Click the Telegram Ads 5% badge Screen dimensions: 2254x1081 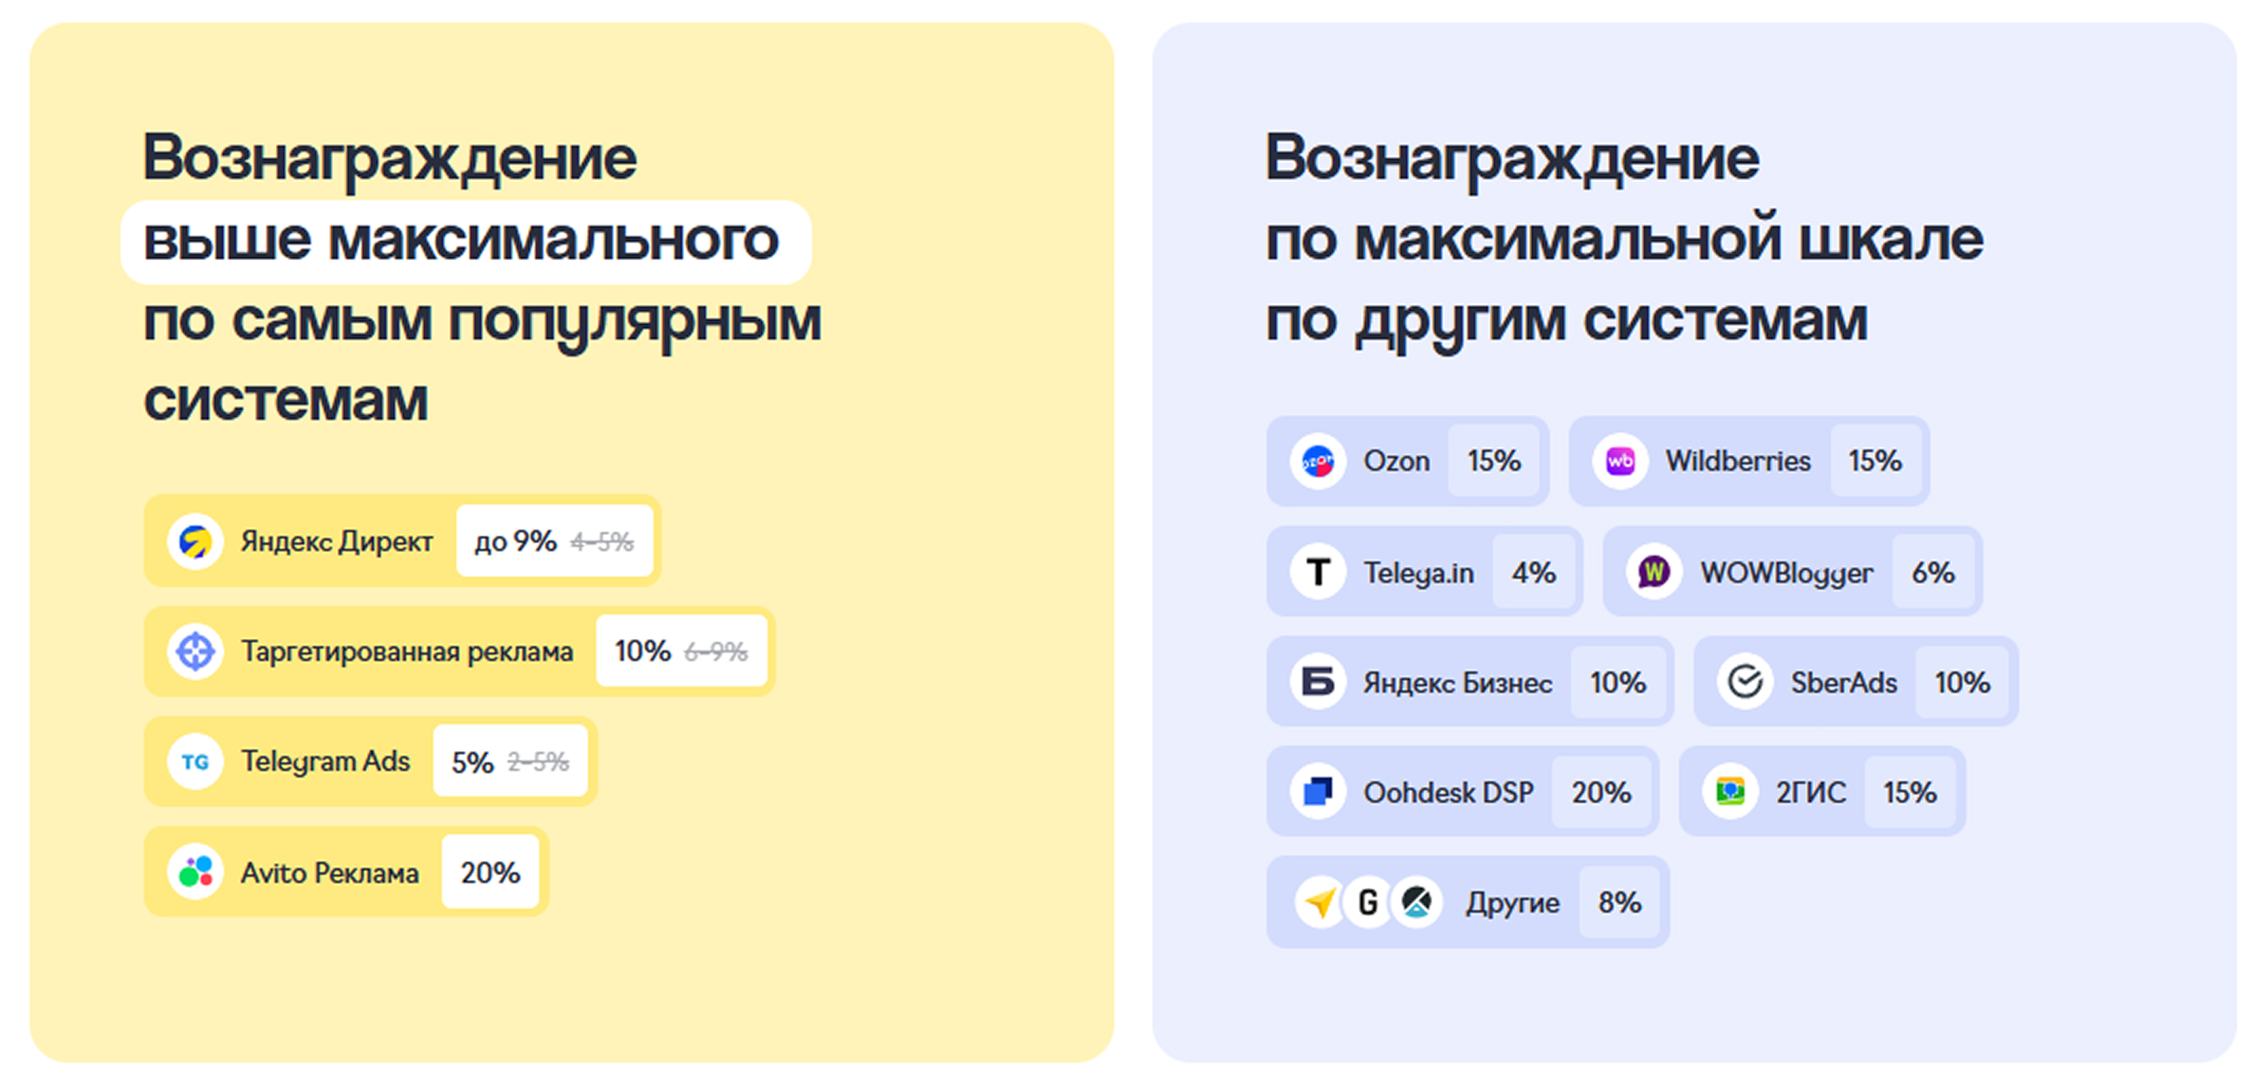tap(510, 762)
